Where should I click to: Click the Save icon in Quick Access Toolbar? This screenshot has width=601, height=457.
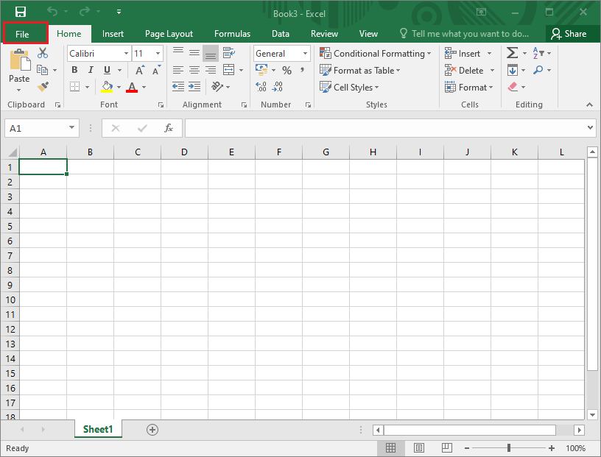20,11
